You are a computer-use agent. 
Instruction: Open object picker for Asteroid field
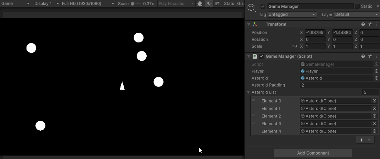376,78
